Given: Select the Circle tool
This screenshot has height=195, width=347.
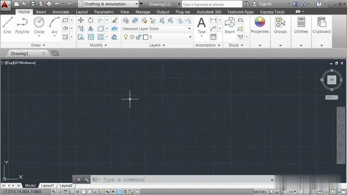Looking at the screenshot, I should [x=39, y=25].
